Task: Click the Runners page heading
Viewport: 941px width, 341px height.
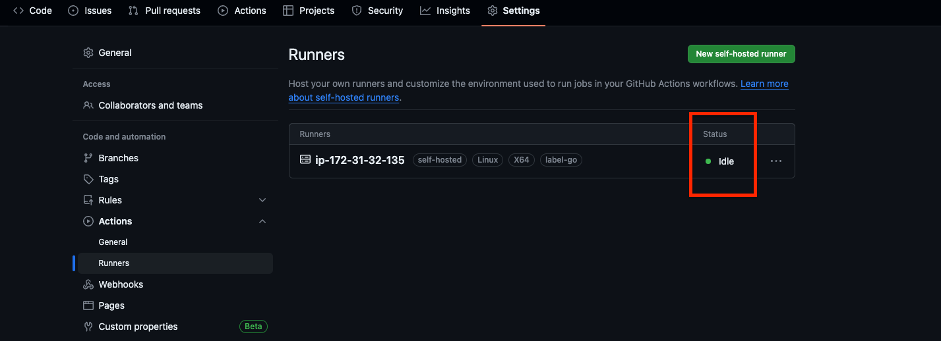Action: pyautogui.click(x=317, y=55)
